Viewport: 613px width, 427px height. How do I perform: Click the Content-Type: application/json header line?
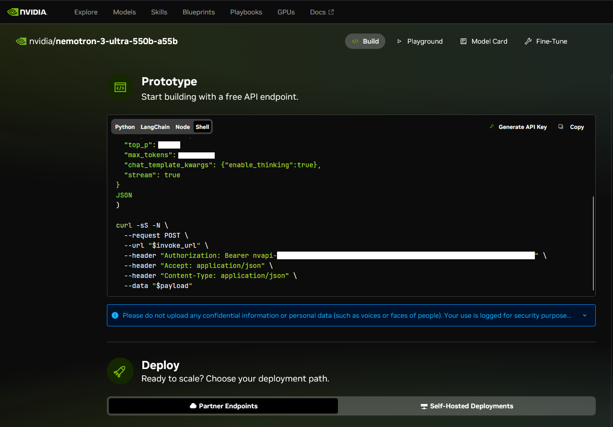click(210, 276)
